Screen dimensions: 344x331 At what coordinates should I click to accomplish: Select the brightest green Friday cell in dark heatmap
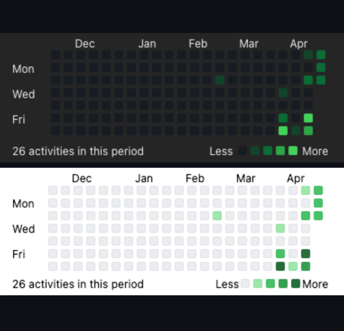tap(308, 118)
